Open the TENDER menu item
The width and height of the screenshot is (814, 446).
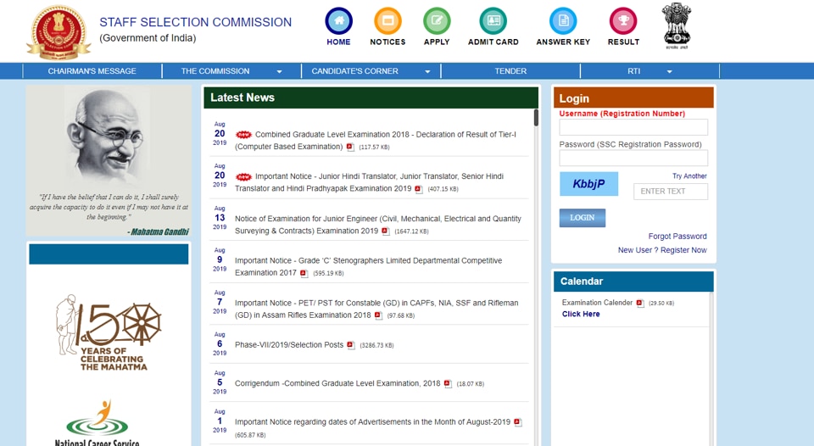510,71
